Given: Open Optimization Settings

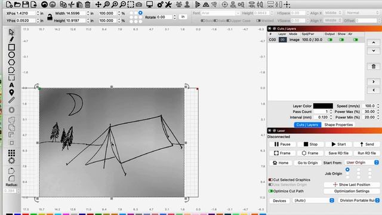Looking at the screenshot, I should [x=352, y=191].
